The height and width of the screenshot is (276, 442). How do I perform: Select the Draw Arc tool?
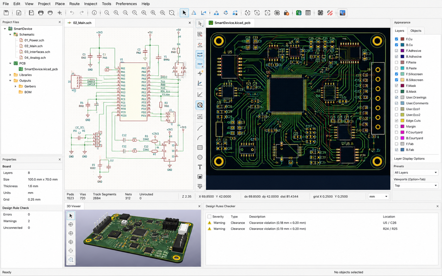pos(200,138)
